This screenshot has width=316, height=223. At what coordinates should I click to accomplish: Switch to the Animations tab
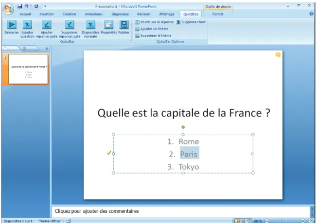pyautogui.click(x=93, y=14)
